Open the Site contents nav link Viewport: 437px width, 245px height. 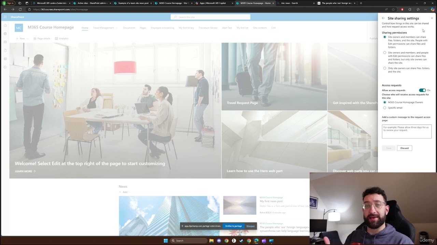[260, 28]
